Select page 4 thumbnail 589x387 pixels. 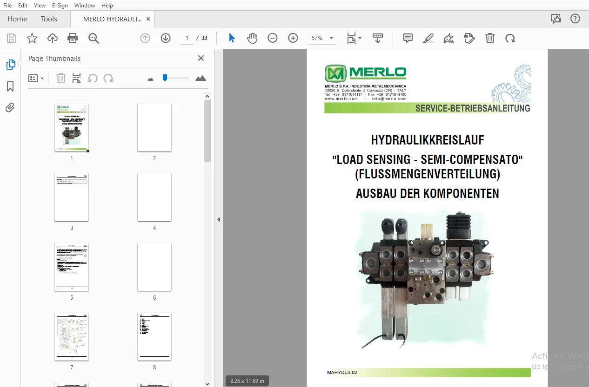point(154,197)
